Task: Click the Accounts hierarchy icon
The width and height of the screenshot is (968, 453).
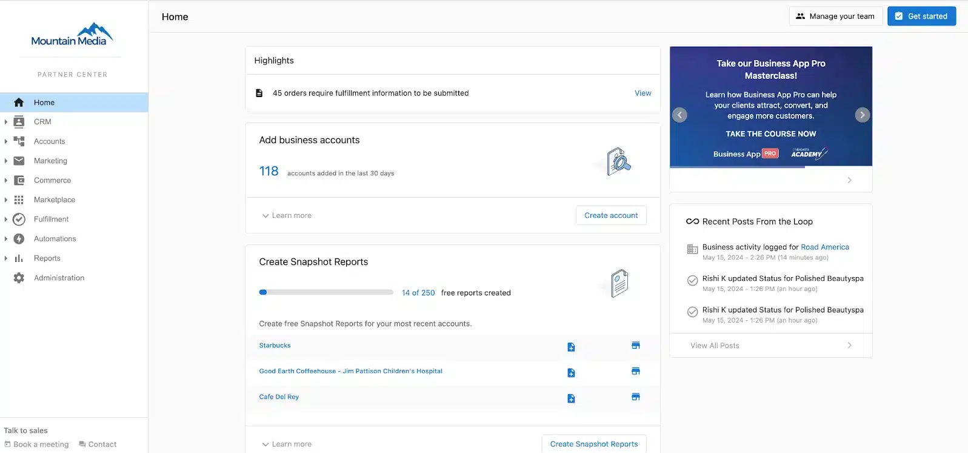Action: [x=19, y=141]
